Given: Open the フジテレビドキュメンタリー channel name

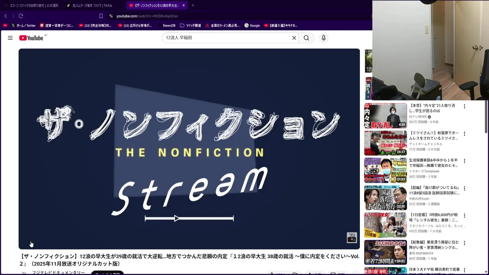Looking at the screenshot, I should pyautogui.click(x=58, y=273).
